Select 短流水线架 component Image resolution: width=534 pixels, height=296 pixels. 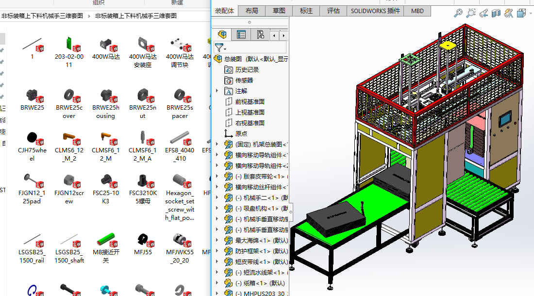[256, 272]
